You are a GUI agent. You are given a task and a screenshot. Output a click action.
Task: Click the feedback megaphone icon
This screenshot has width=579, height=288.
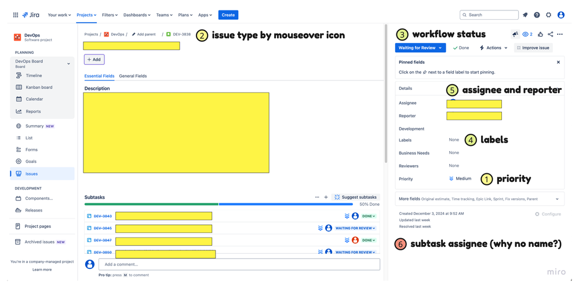pyautogui.click(x=515, y=34)
